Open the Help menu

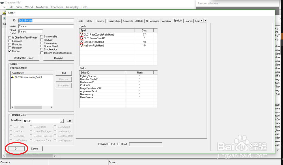click(x=84, y=7)
